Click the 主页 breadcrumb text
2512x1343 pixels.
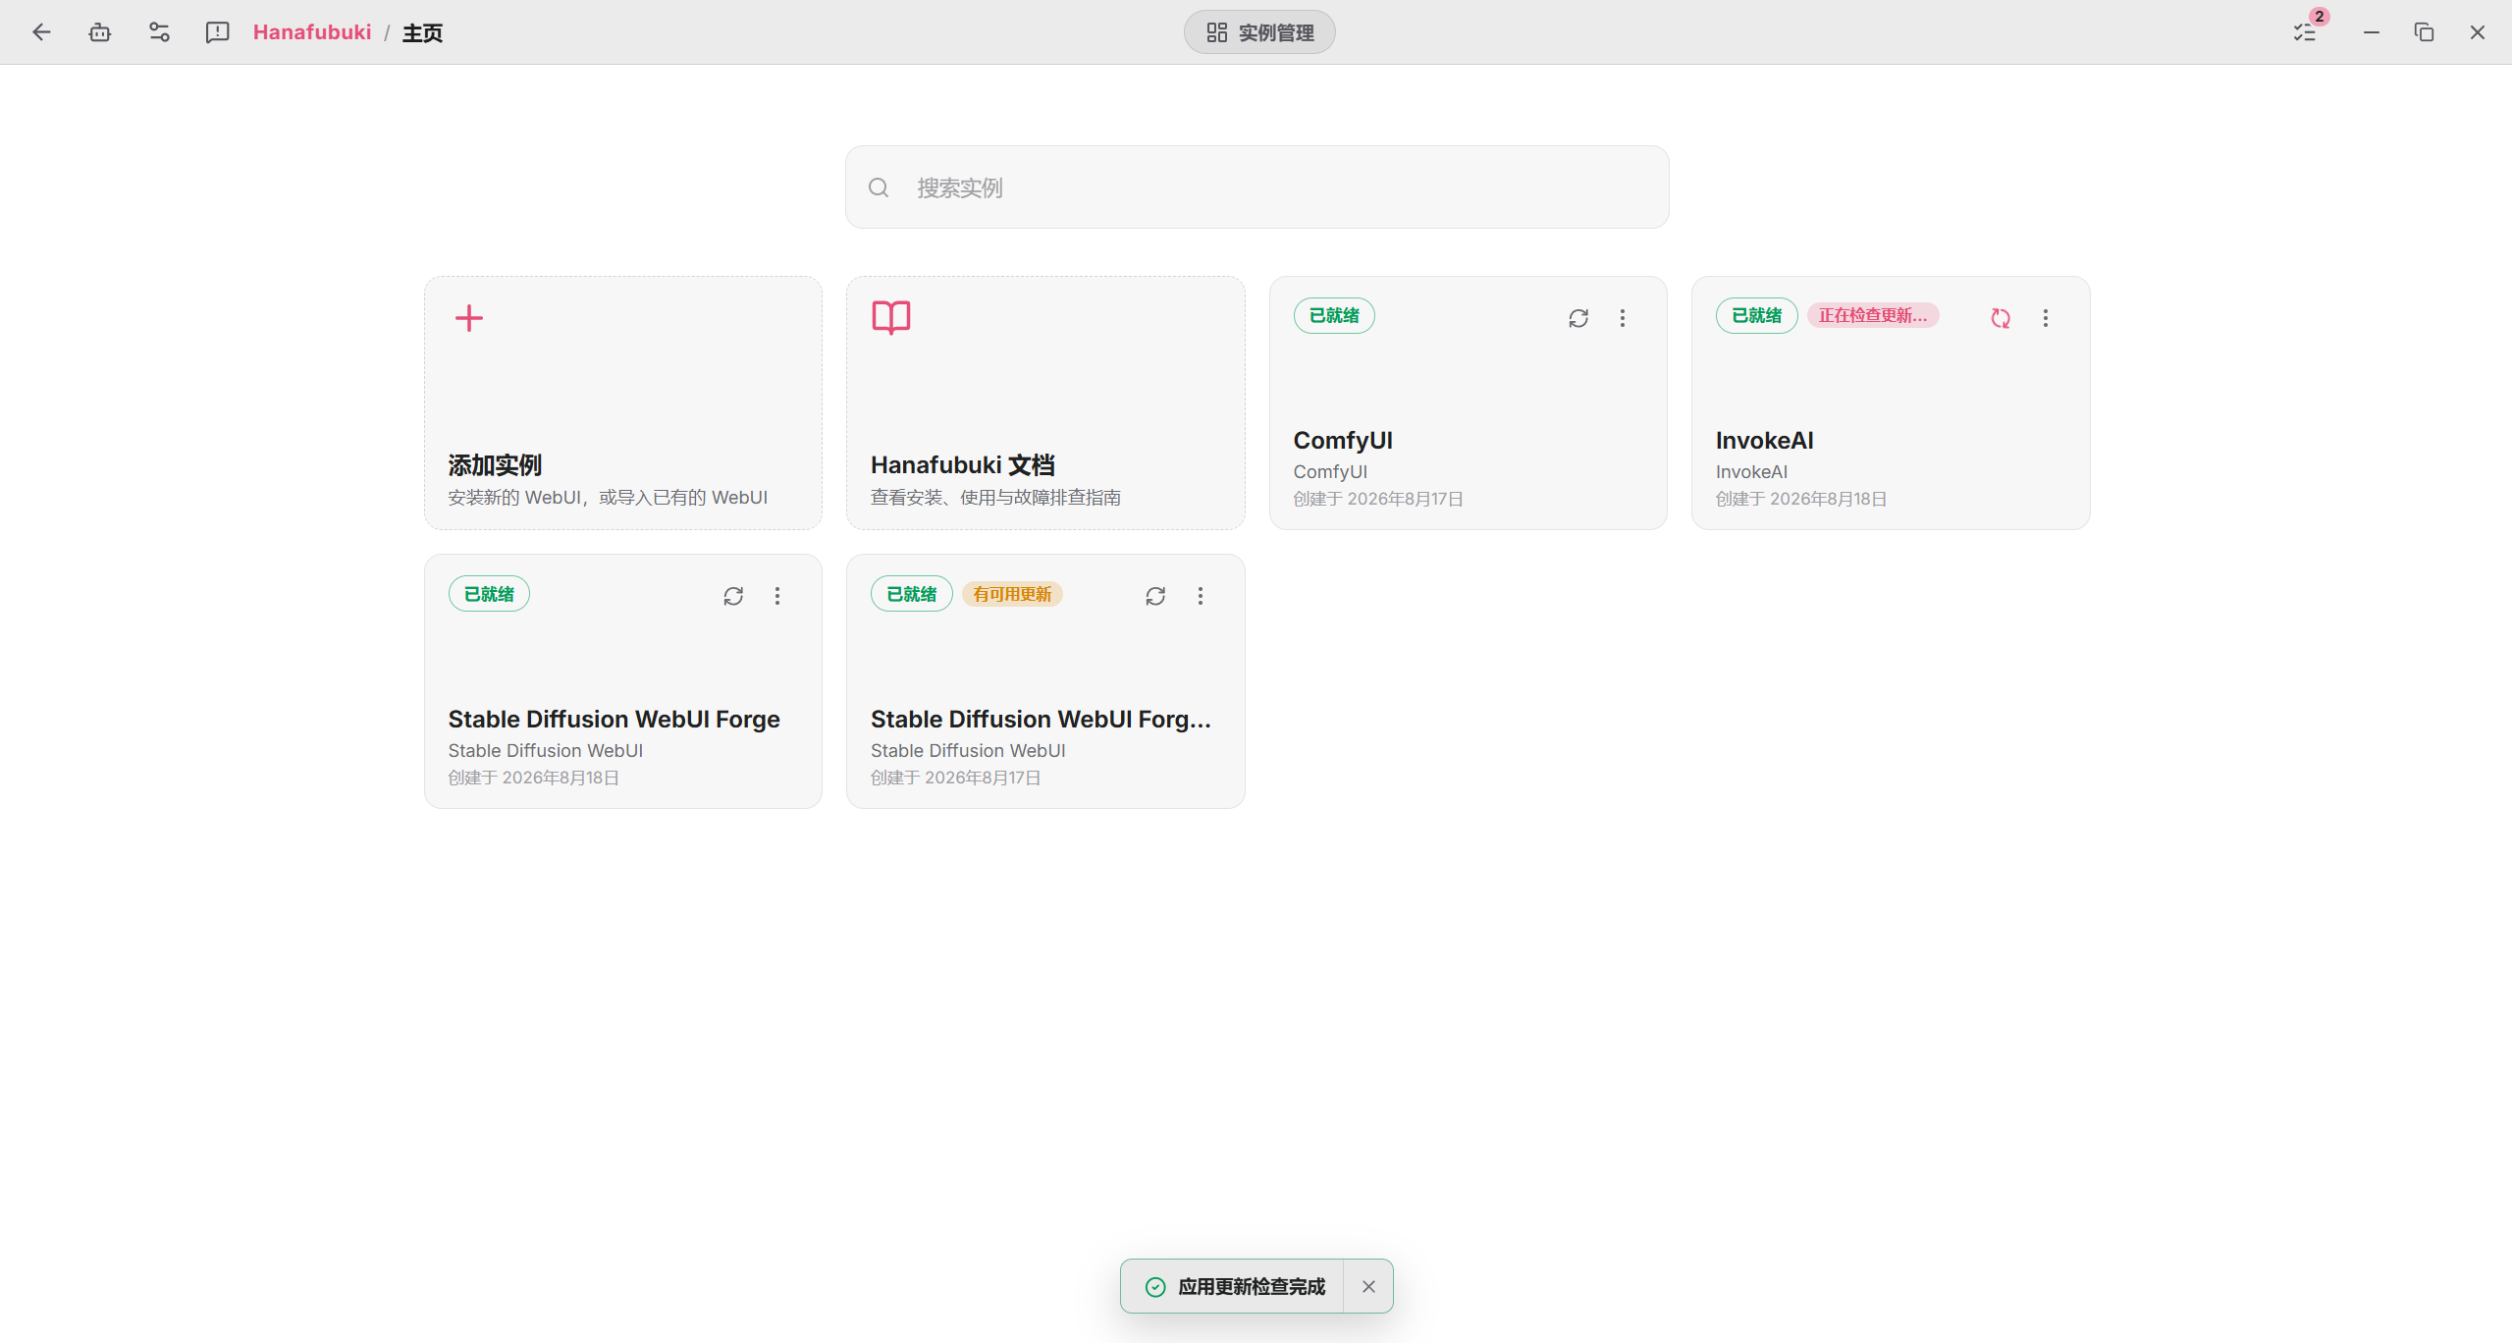(x=422, y=33)
